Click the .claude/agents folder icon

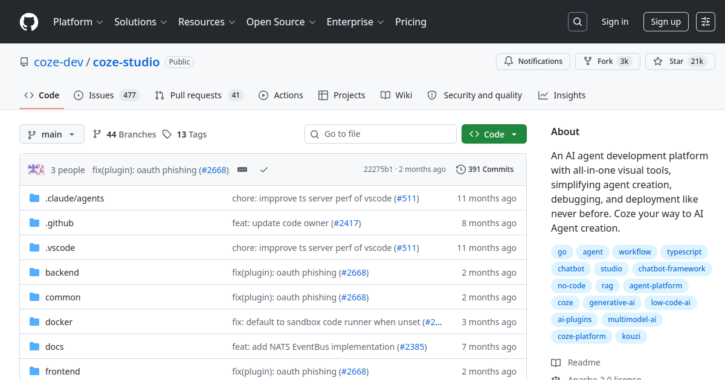34,198
